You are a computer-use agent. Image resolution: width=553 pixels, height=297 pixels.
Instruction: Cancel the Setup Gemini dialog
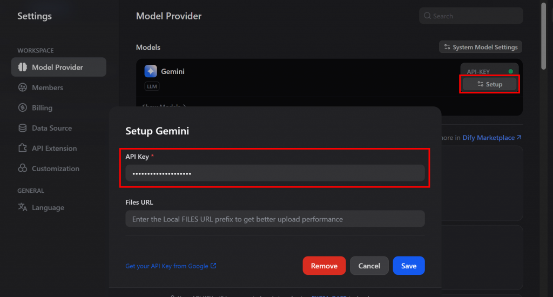click(369, 266)
